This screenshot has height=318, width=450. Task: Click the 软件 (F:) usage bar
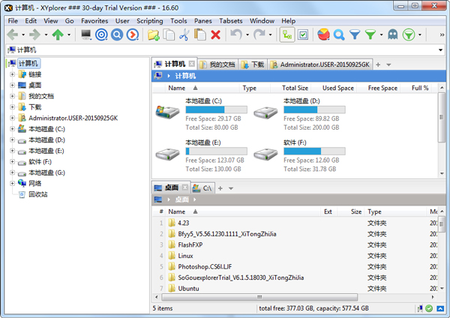tap(314, 151)
